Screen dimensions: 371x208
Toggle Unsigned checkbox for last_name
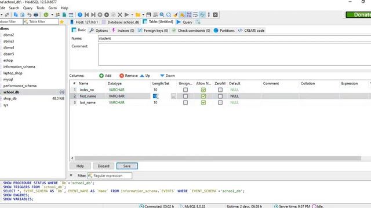pyautogui.click(x=185, y=103)
